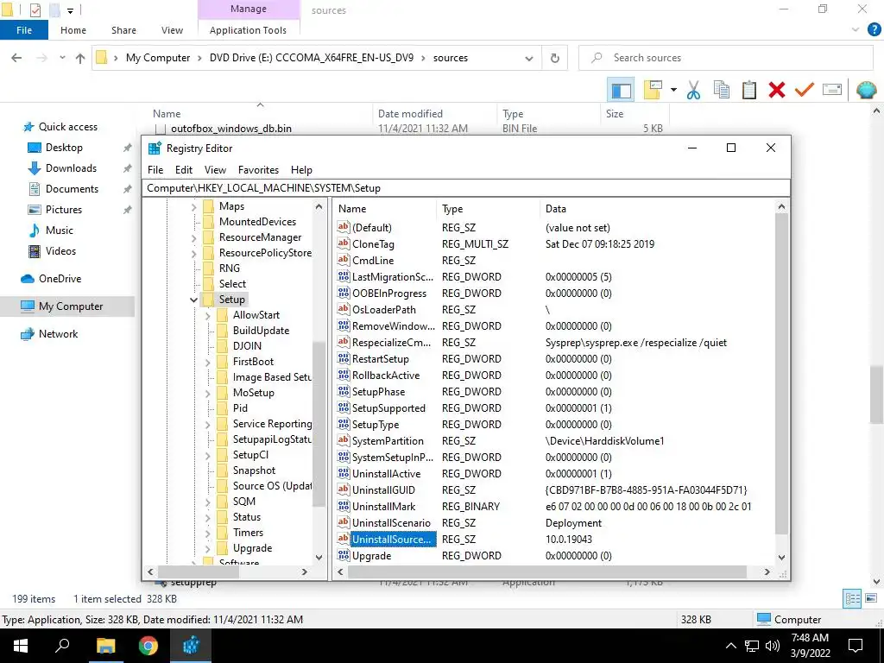The width and height of the screenshot is (884, 663).
Task: Click the values pane horizontal scrollbar
Action: pyautogui.click(x=546, y=571)
